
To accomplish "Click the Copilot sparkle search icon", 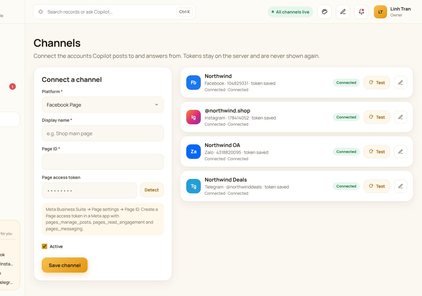I will [x=41, y=12].
